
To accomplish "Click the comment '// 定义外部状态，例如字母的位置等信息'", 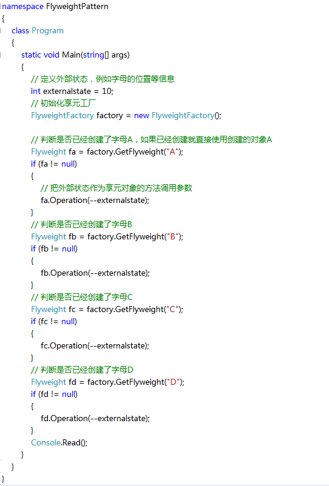I will point(103,79).
